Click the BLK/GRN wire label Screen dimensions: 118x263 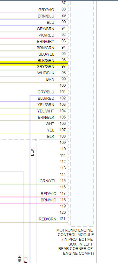coord(46,61)
